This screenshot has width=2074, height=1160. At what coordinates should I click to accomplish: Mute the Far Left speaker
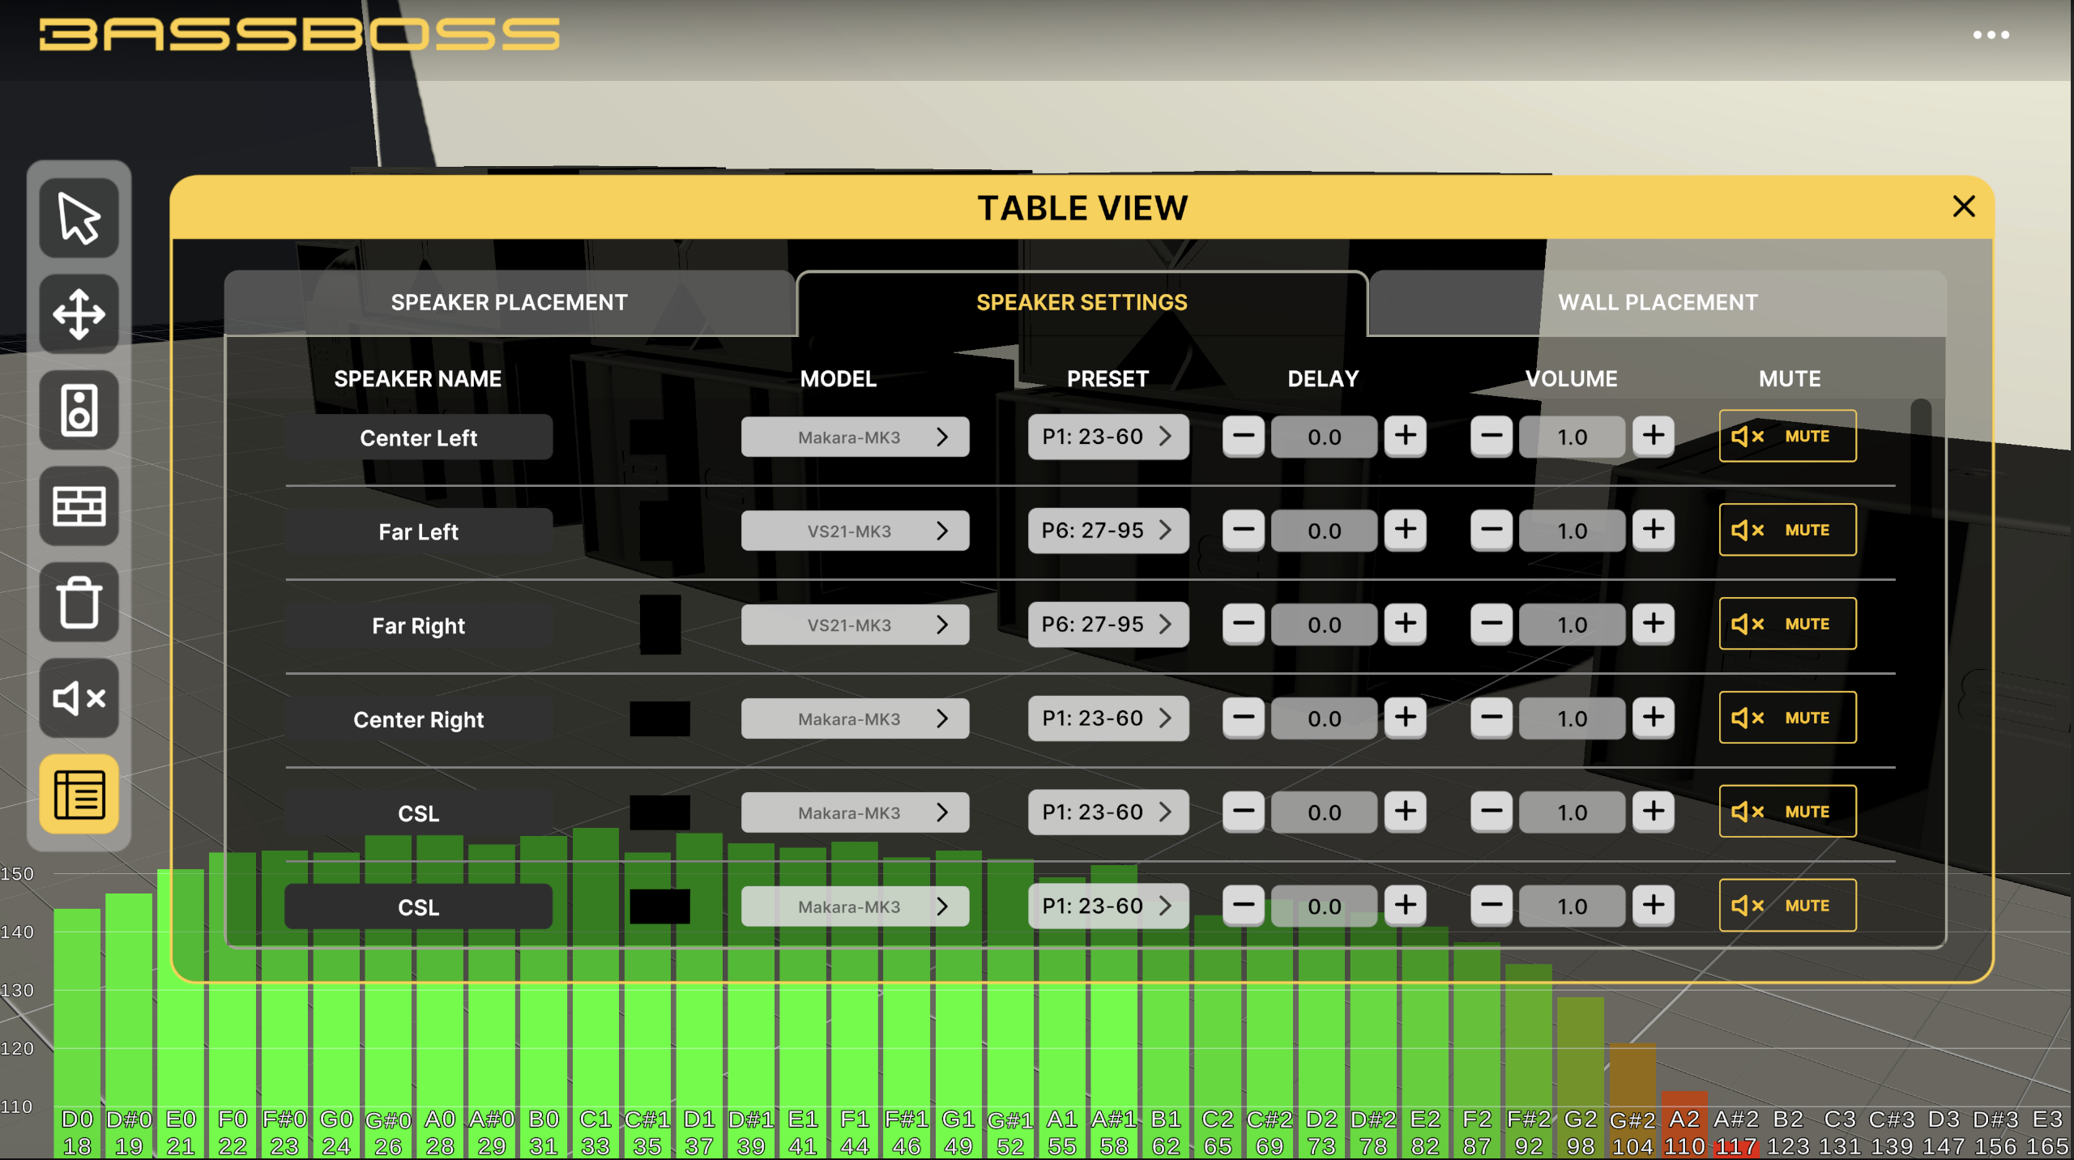tap(1787, 530)
